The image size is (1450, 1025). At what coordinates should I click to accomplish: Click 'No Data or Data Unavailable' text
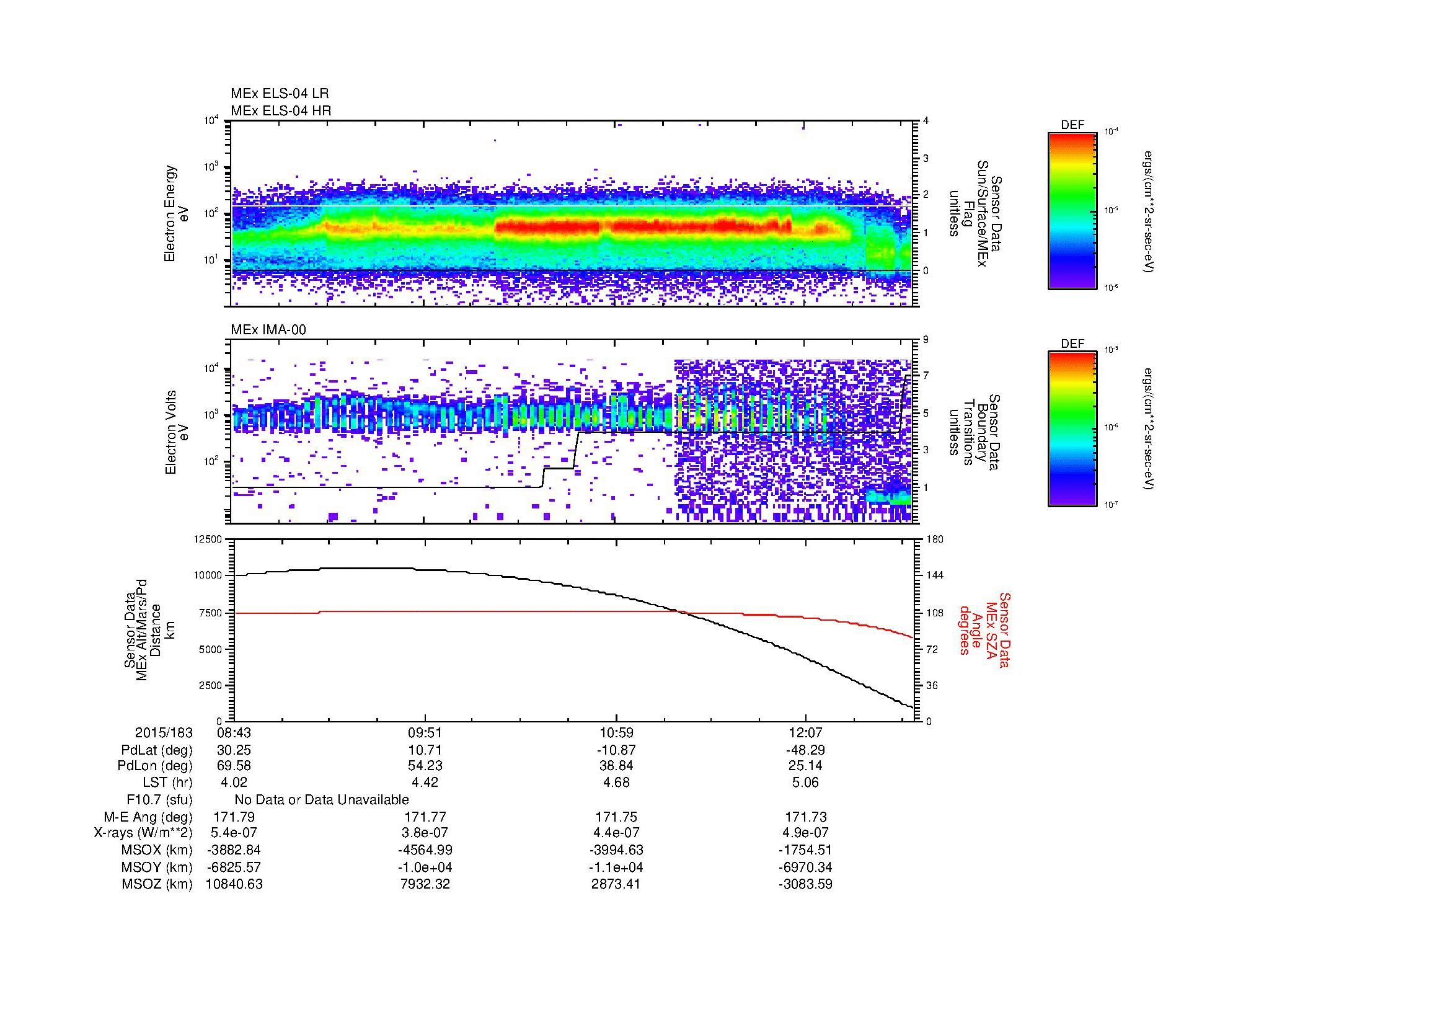point(322,800)
